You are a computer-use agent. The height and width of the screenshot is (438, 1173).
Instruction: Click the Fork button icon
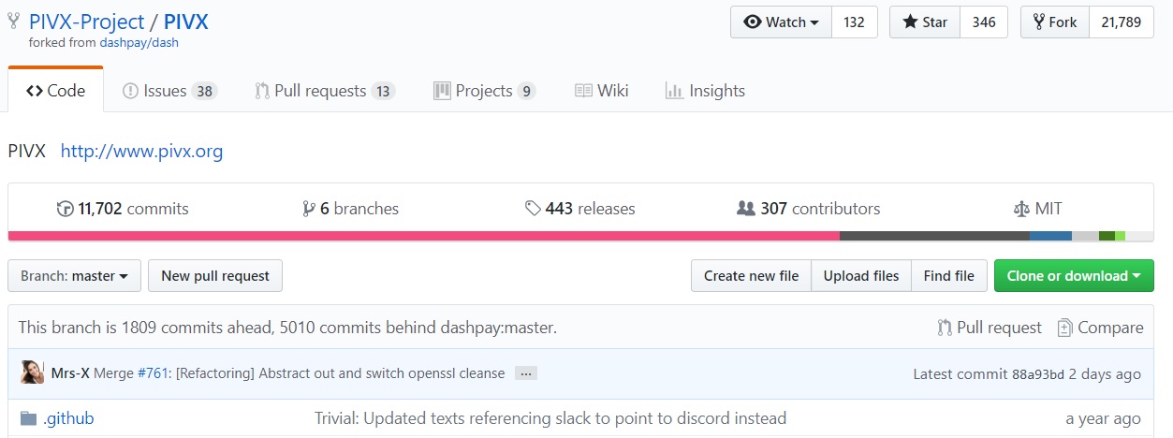[x=1039, y=22]
